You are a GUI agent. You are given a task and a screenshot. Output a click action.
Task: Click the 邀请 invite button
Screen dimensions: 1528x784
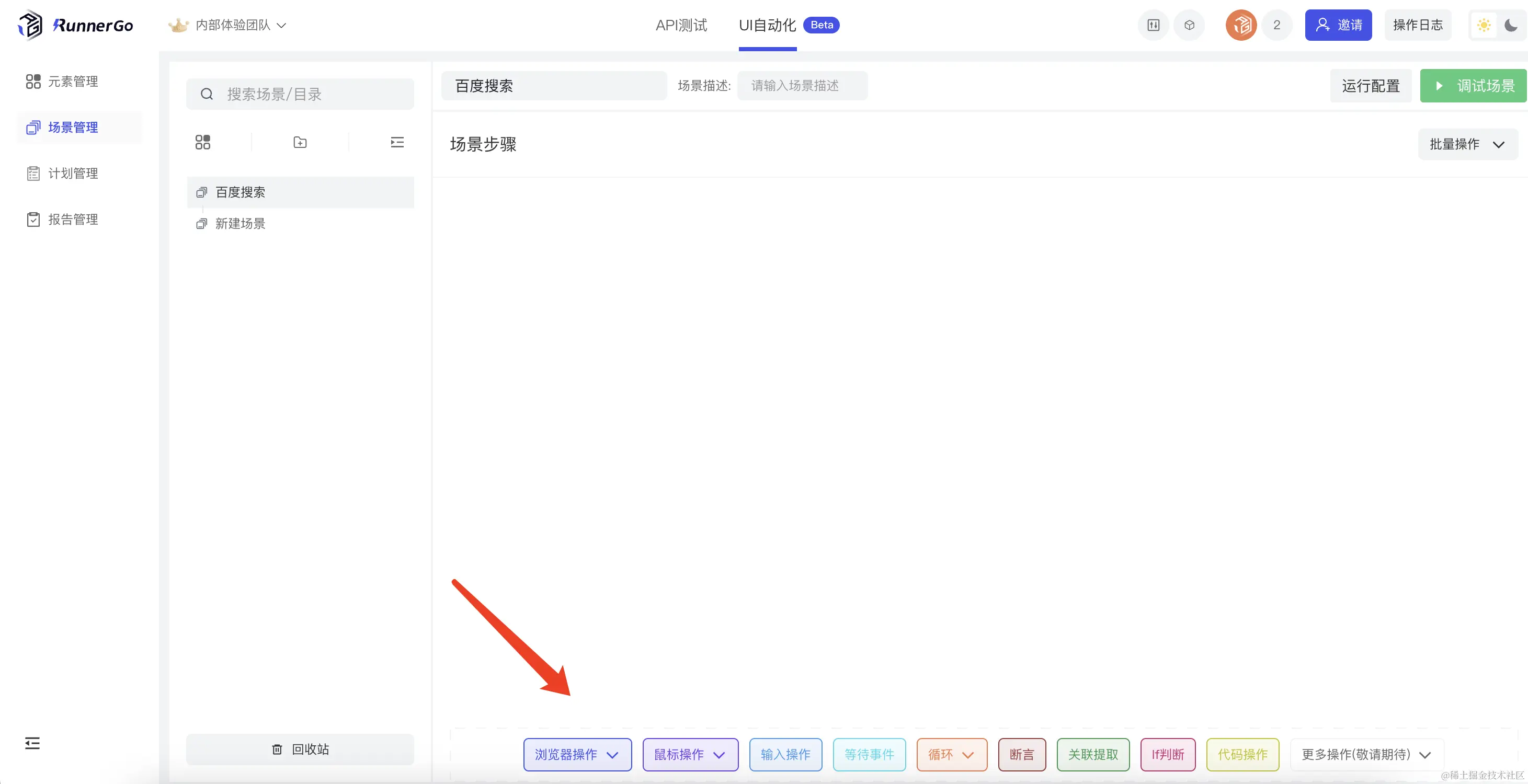[x=1338, y=25]
